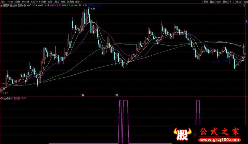Click the panel layout icon at chart top right
Screen dimensions: 248x144
pos(244,6)
